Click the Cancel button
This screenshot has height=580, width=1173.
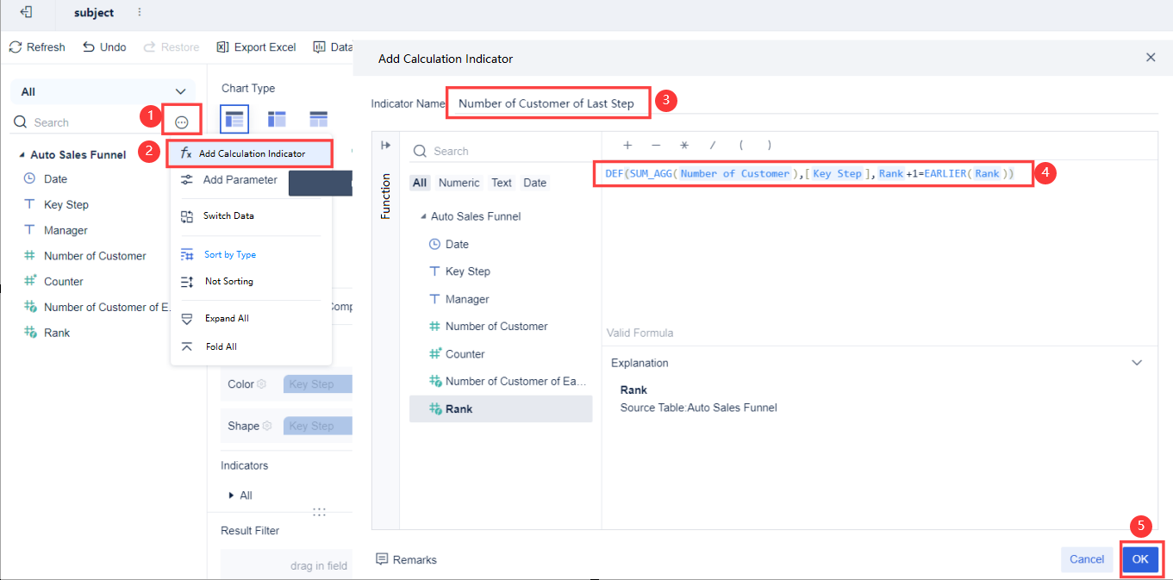point(1087,559)
